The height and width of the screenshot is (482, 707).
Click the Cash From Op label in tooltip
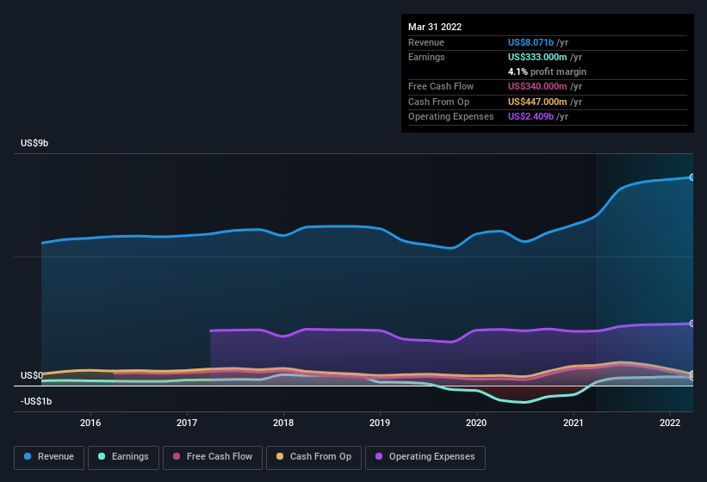click(x=438, y=102)
